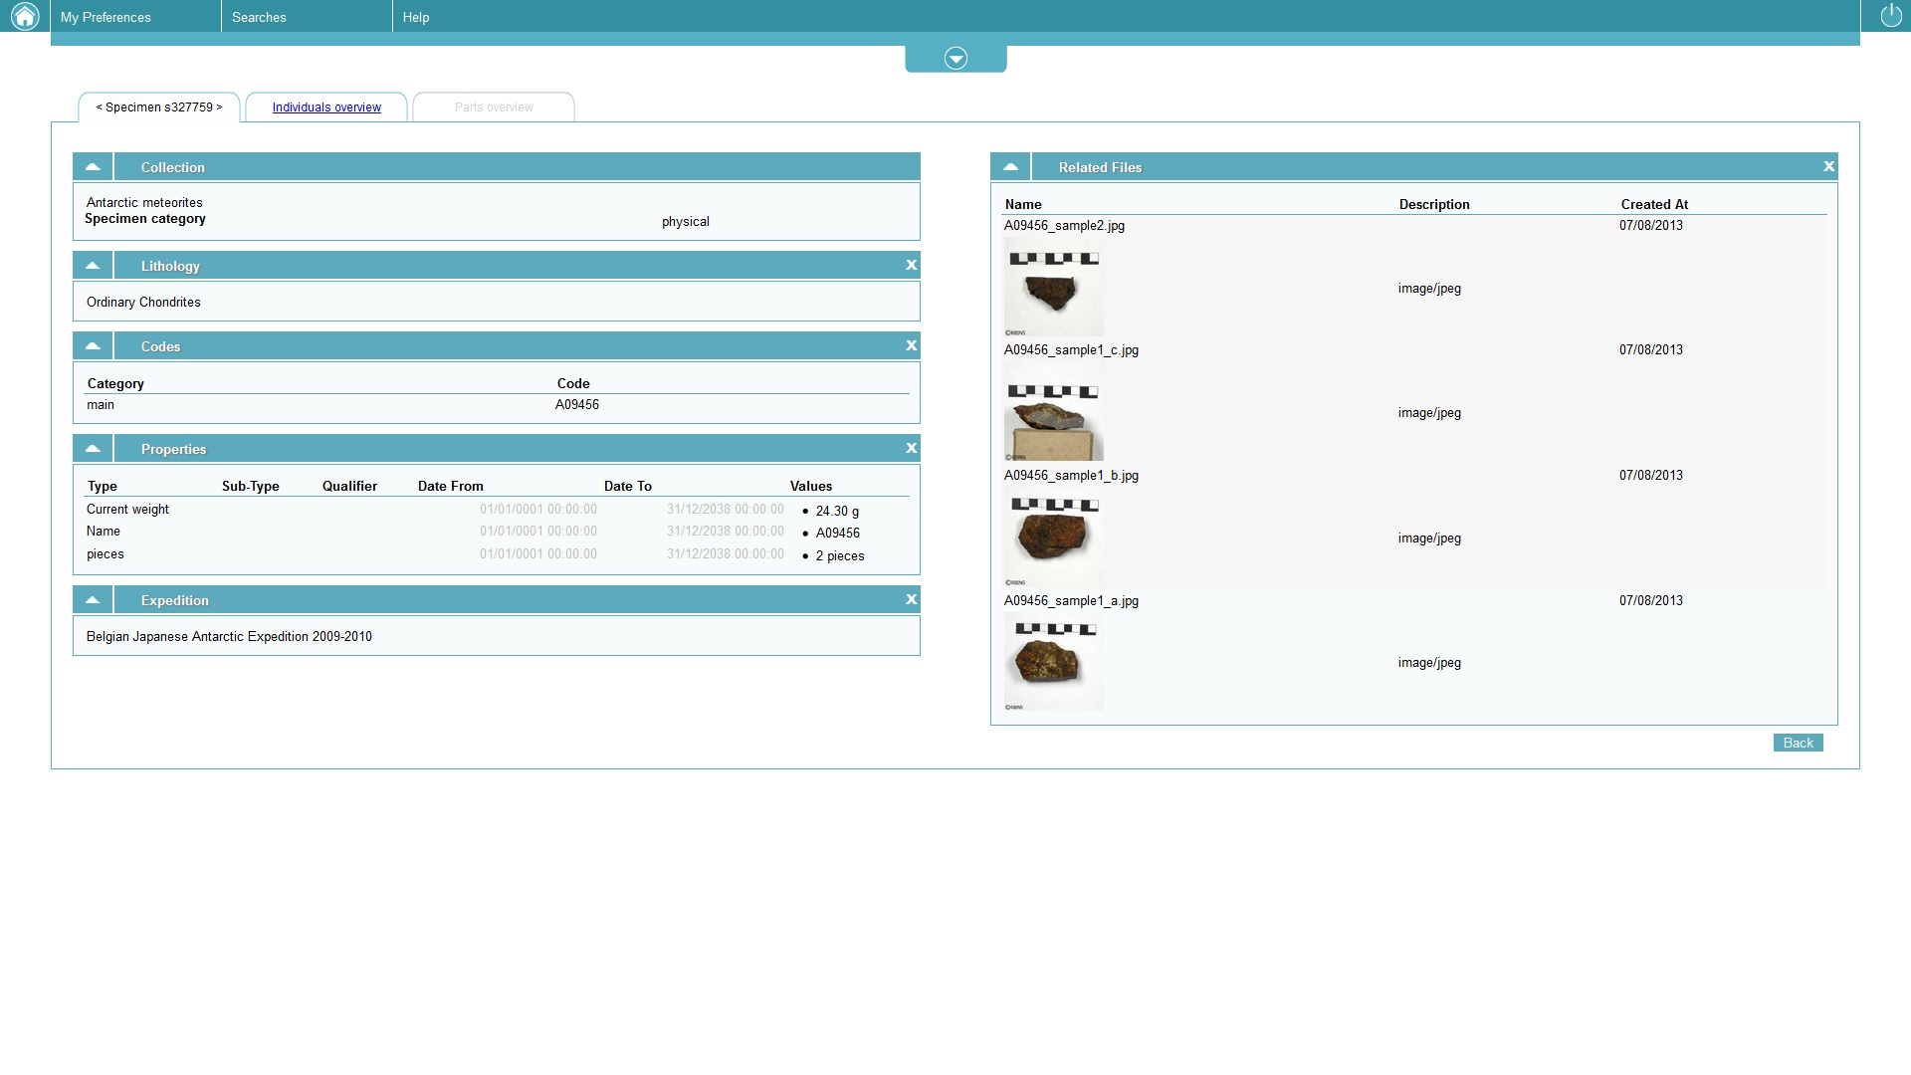This screenshot has width=1911, height=1075.
Task: Collapse the Expedition section arrow
Action: (x=93, y=599)
